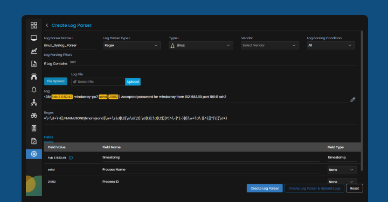Click the 'Create Log Parser' page title
The height and width of the screenshot is (202, 388).
pos(72,25)
